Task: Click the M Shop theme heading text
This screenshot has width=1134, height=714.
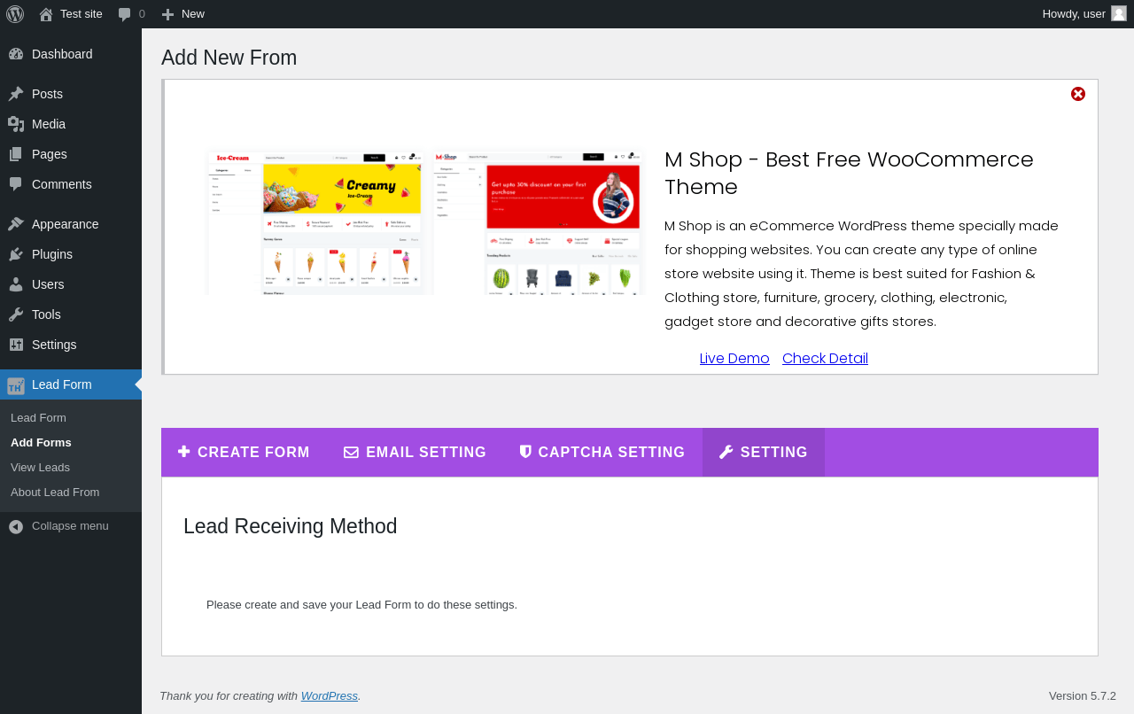Action: click(x=849, y=173)
